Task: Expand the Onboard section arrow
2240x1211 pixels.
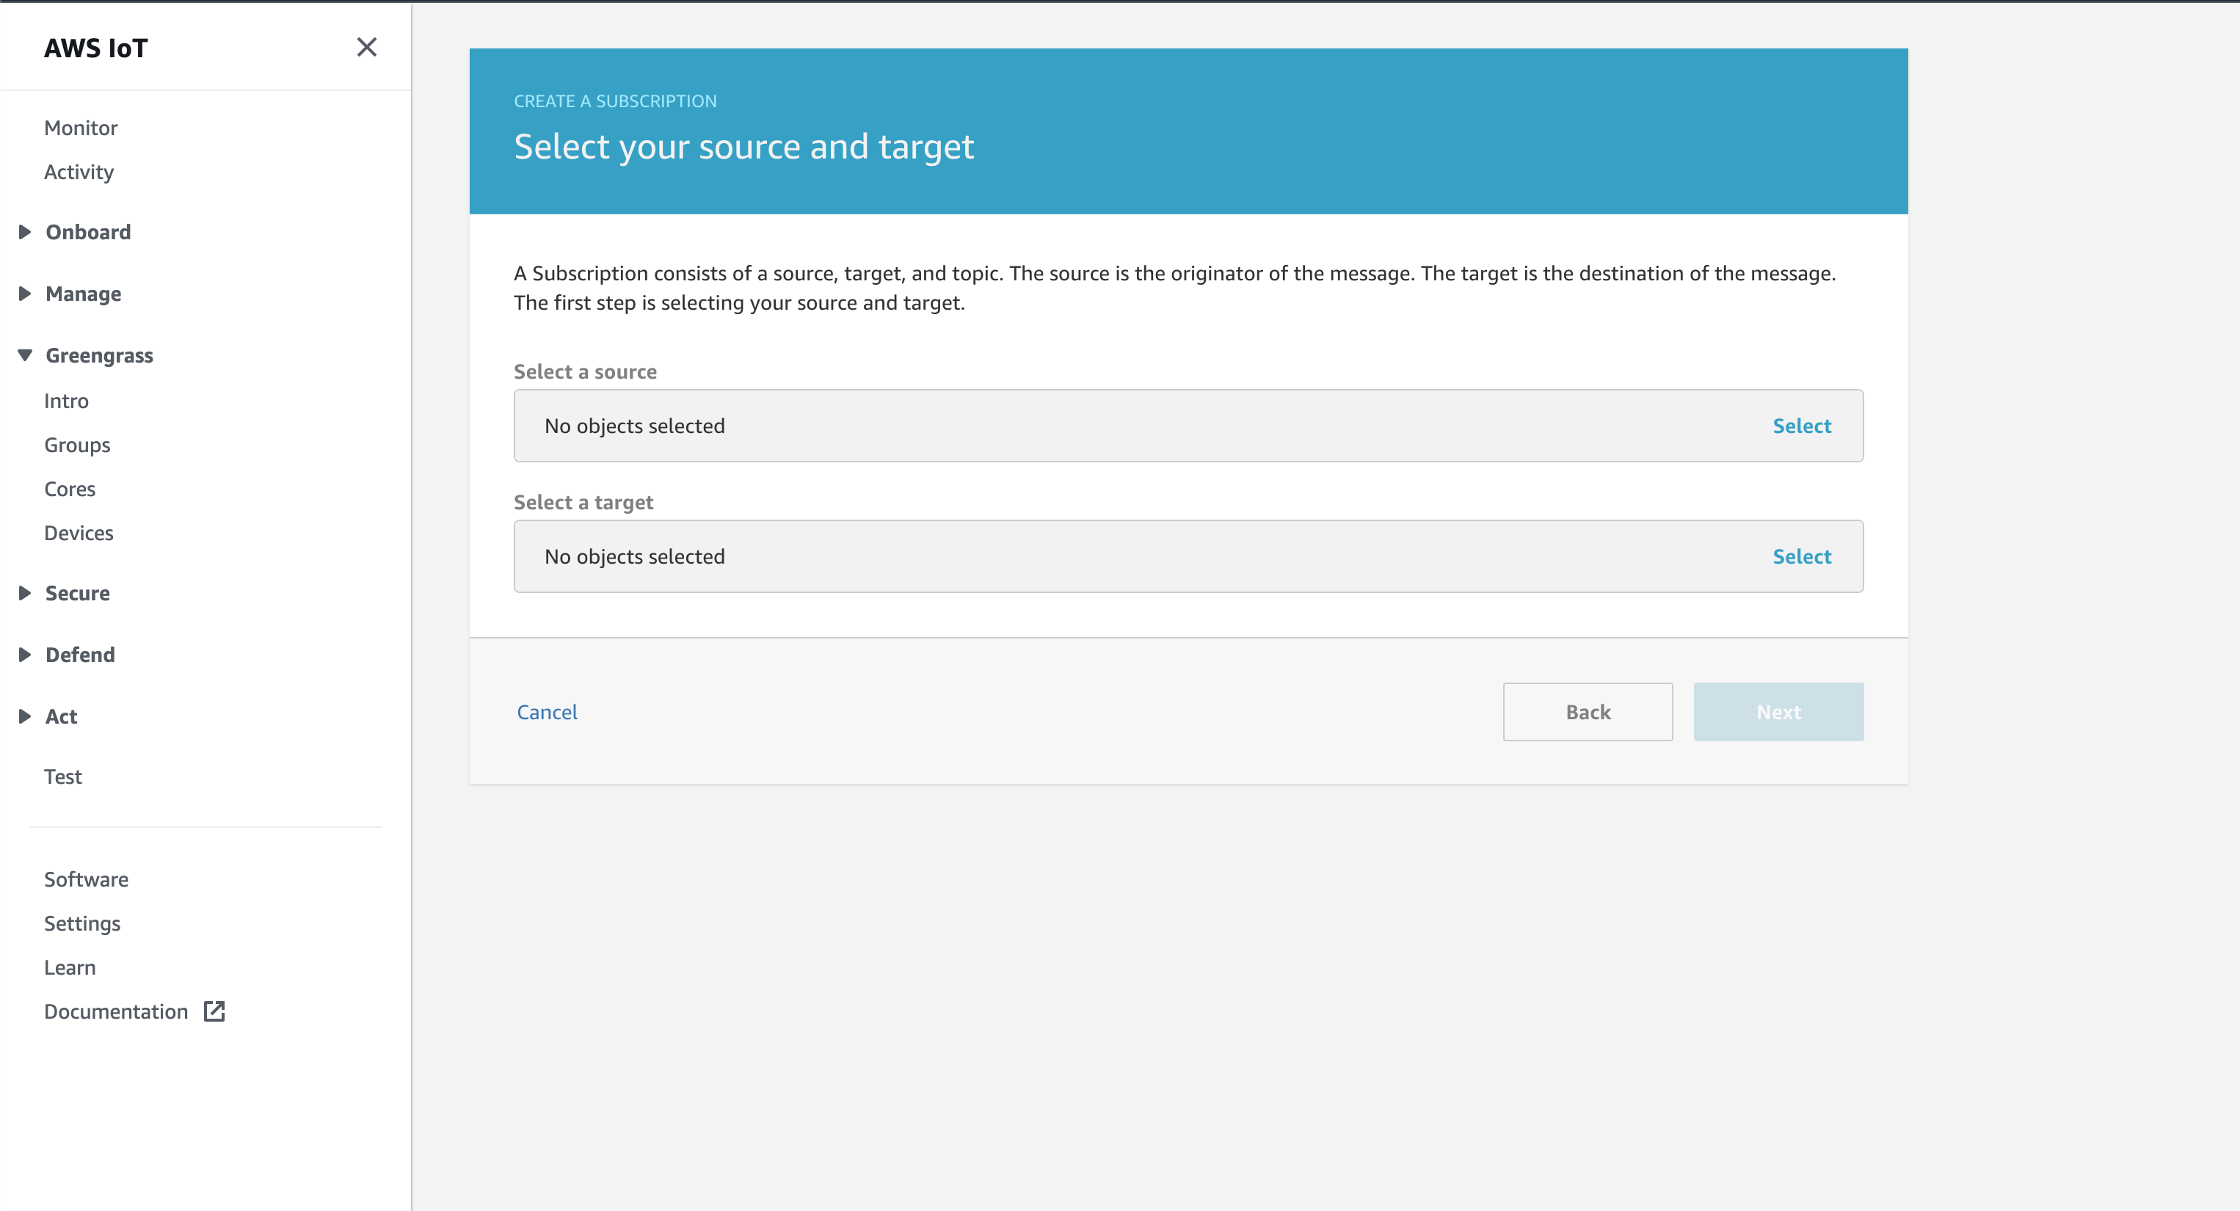Action: click(x=24, y=232)
